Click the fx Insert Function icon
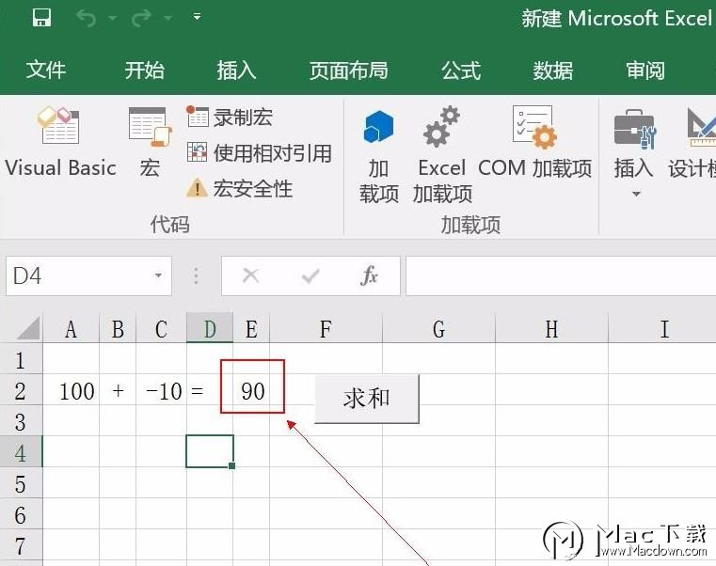 coord(369,275)
